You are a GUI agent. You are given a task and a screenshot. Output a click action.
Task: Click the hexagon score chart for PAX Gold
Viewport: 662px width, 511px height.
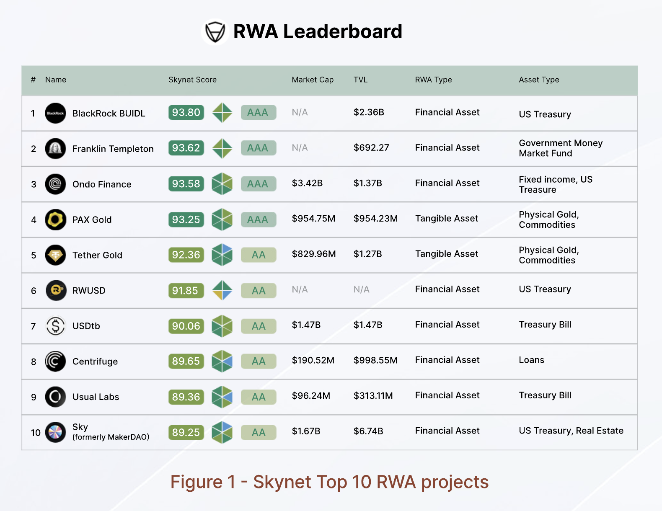coord(222,219)
